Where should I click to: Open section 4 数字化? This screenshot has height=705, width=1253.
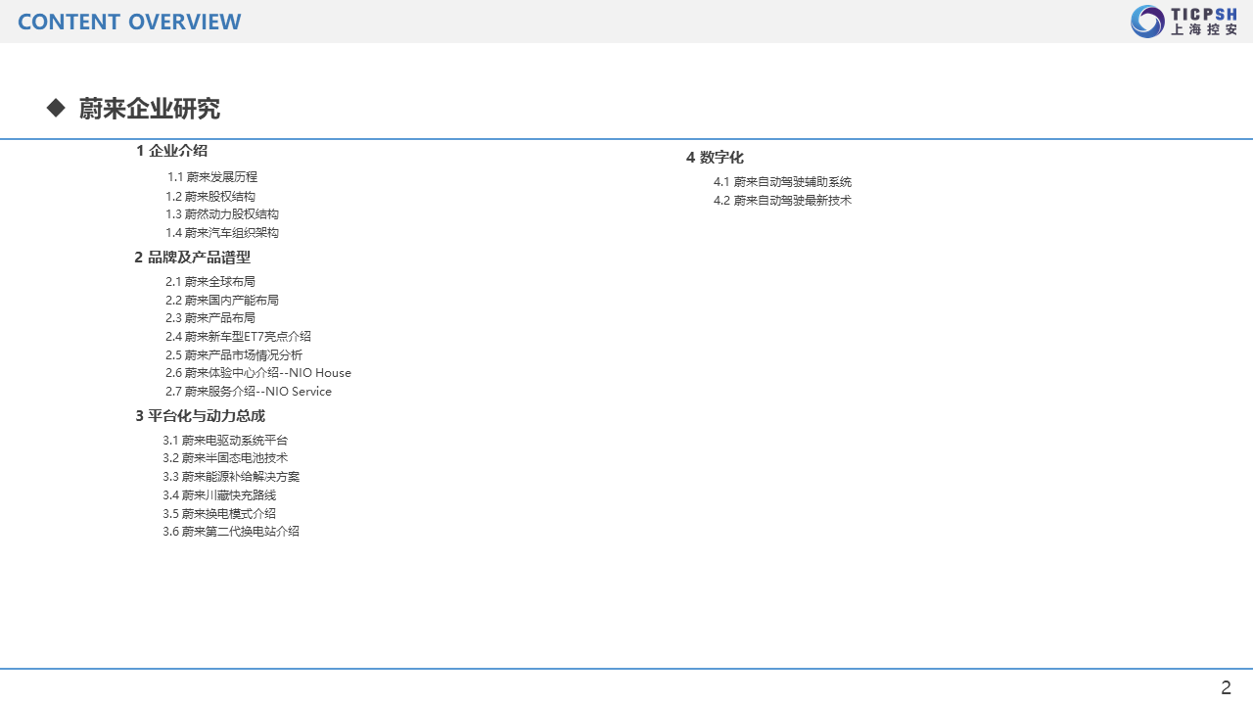(715, 158)
